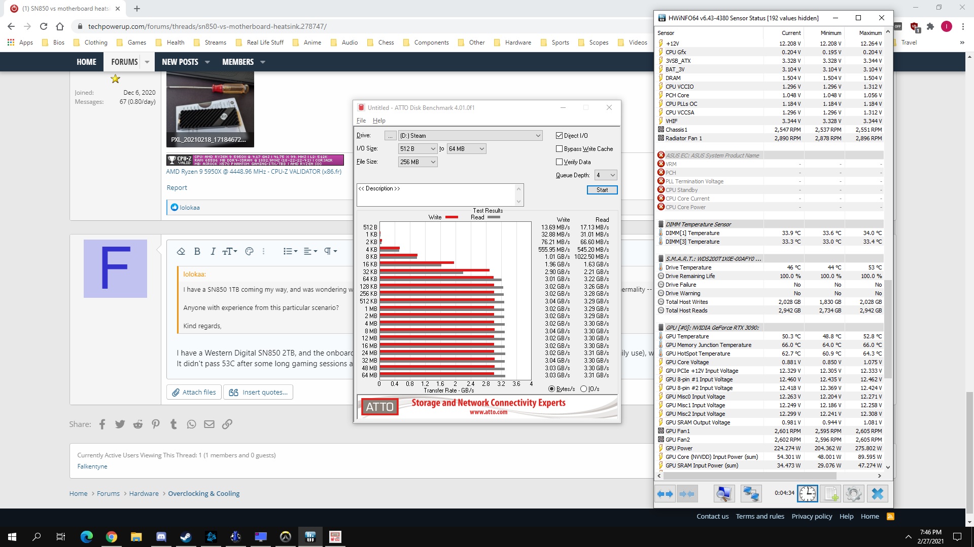Click the Falkentyne user link
Viewport: 974px width, 547px height.
point(92,466)
